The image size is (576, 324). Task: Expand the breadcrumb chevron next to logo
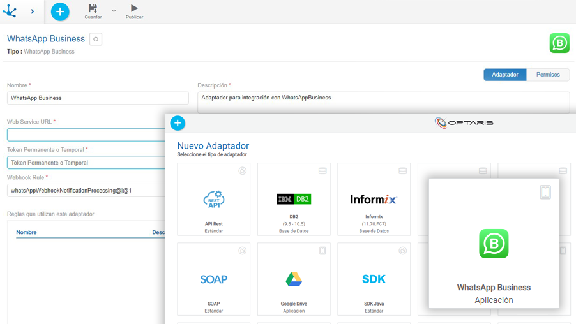[x=33, y=11]
